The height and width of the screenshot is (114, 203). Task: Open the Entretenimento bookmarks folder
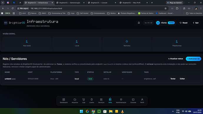coord(98,13)
